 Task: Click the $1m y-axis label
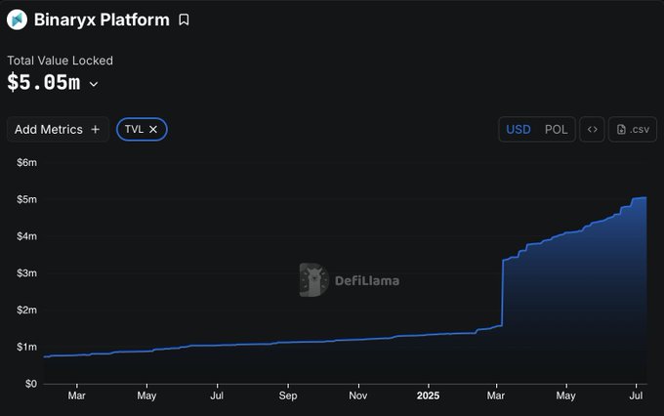(26, 347)
